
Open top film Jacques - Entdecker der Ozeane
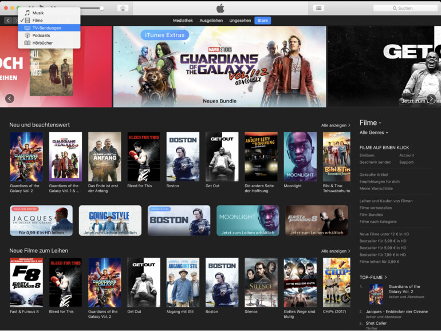tap(396, 312)
